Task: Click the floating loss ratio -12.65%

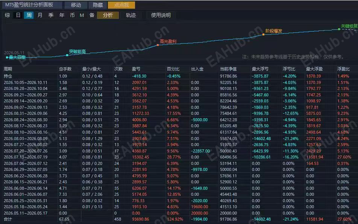Action: tap(290, 114)
